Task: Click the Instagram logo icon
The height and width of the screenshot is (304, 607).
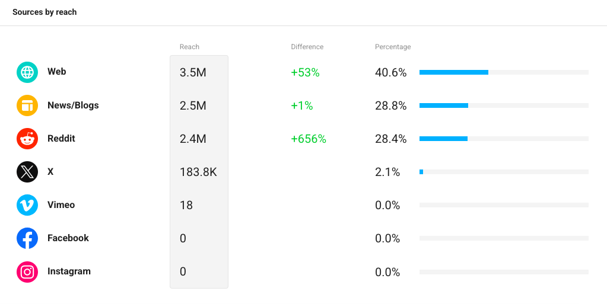Action: coord(27,272)
